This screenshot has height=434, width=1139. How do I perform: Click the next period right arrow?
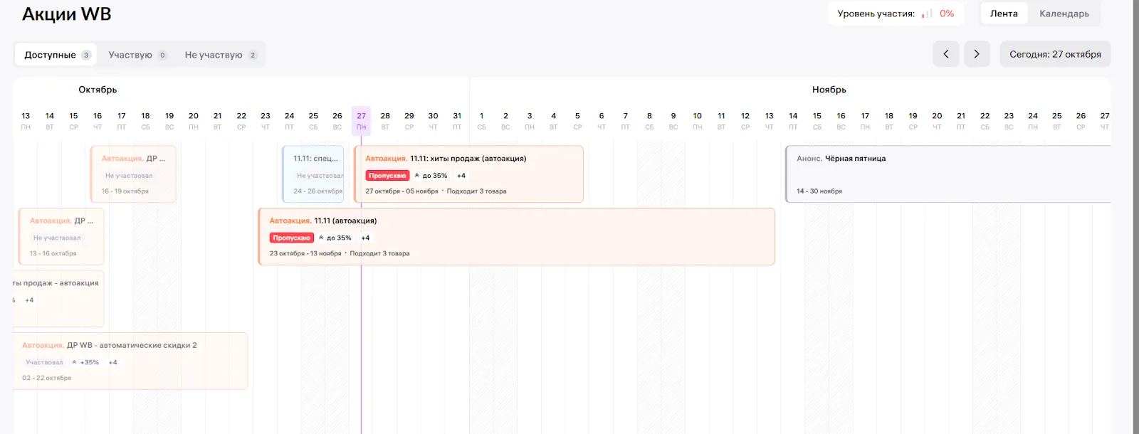(x=976, y=54)
